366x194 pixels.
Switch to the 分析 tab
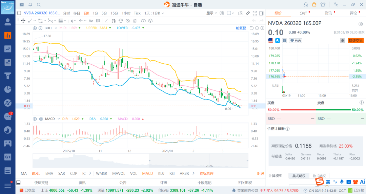tap(303, 13)
